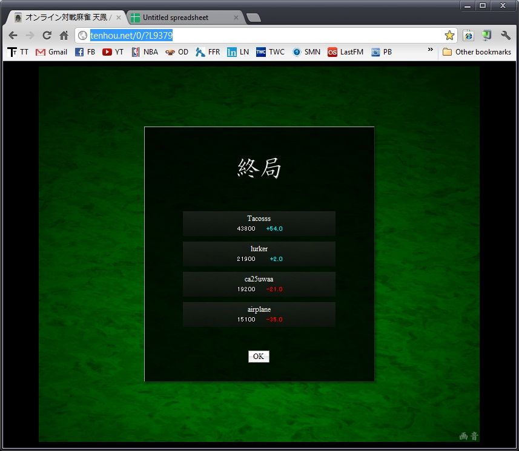Reload the Tenhou page

pos(47,35)
